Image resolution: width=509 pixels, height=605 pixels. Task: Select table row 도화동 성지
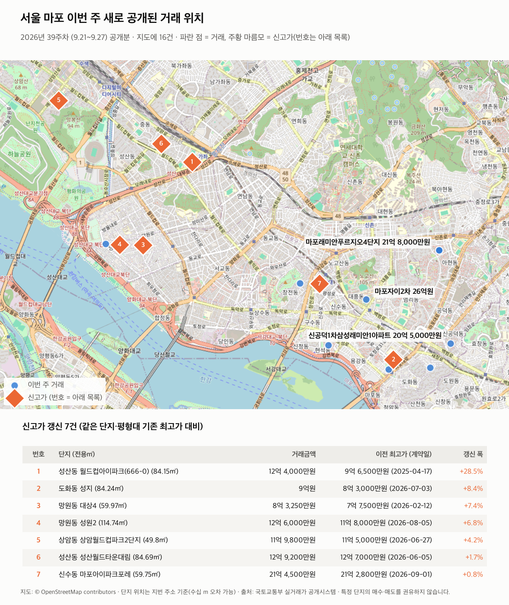point(255,488)
